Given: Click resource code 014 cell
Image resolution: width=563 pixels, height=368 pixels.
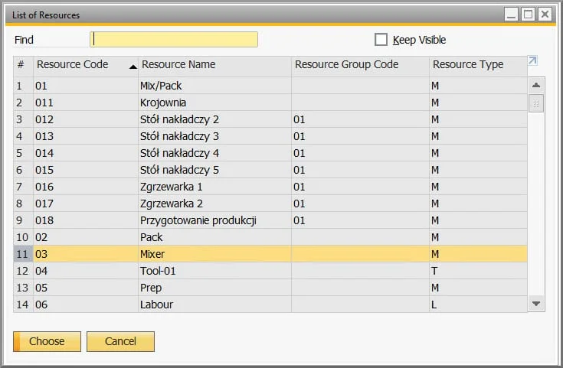Looking at the screenshot, I should (86, 153).
